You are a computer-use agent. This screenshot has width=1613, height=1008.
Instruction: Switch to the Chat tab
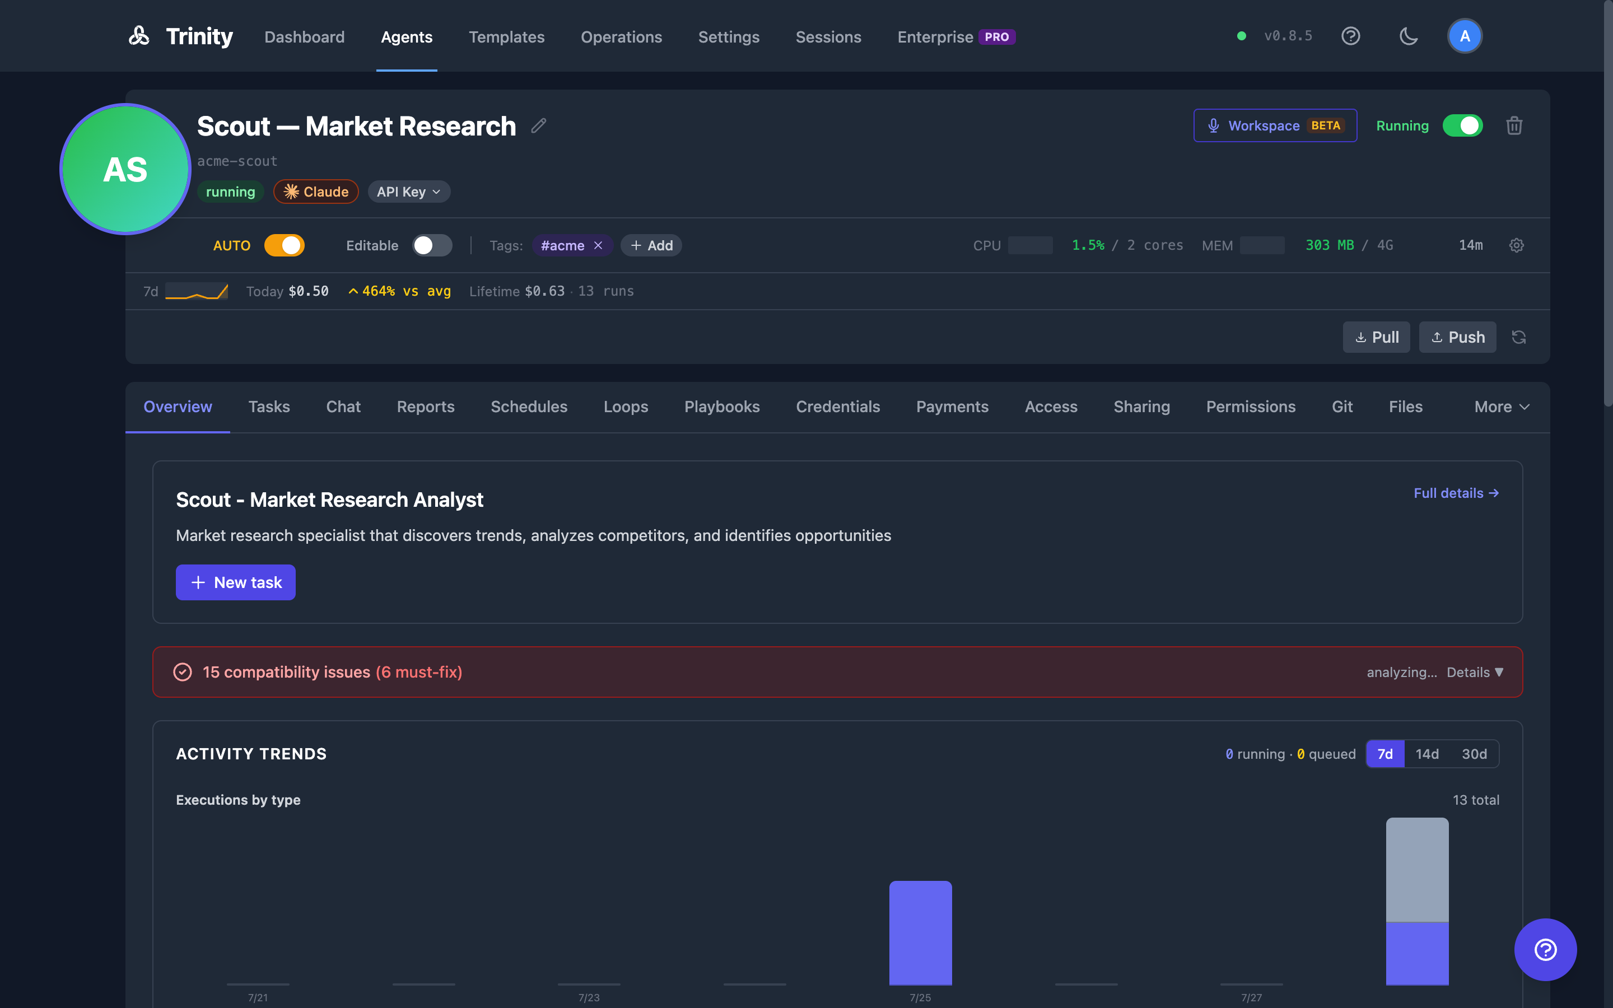343,407
